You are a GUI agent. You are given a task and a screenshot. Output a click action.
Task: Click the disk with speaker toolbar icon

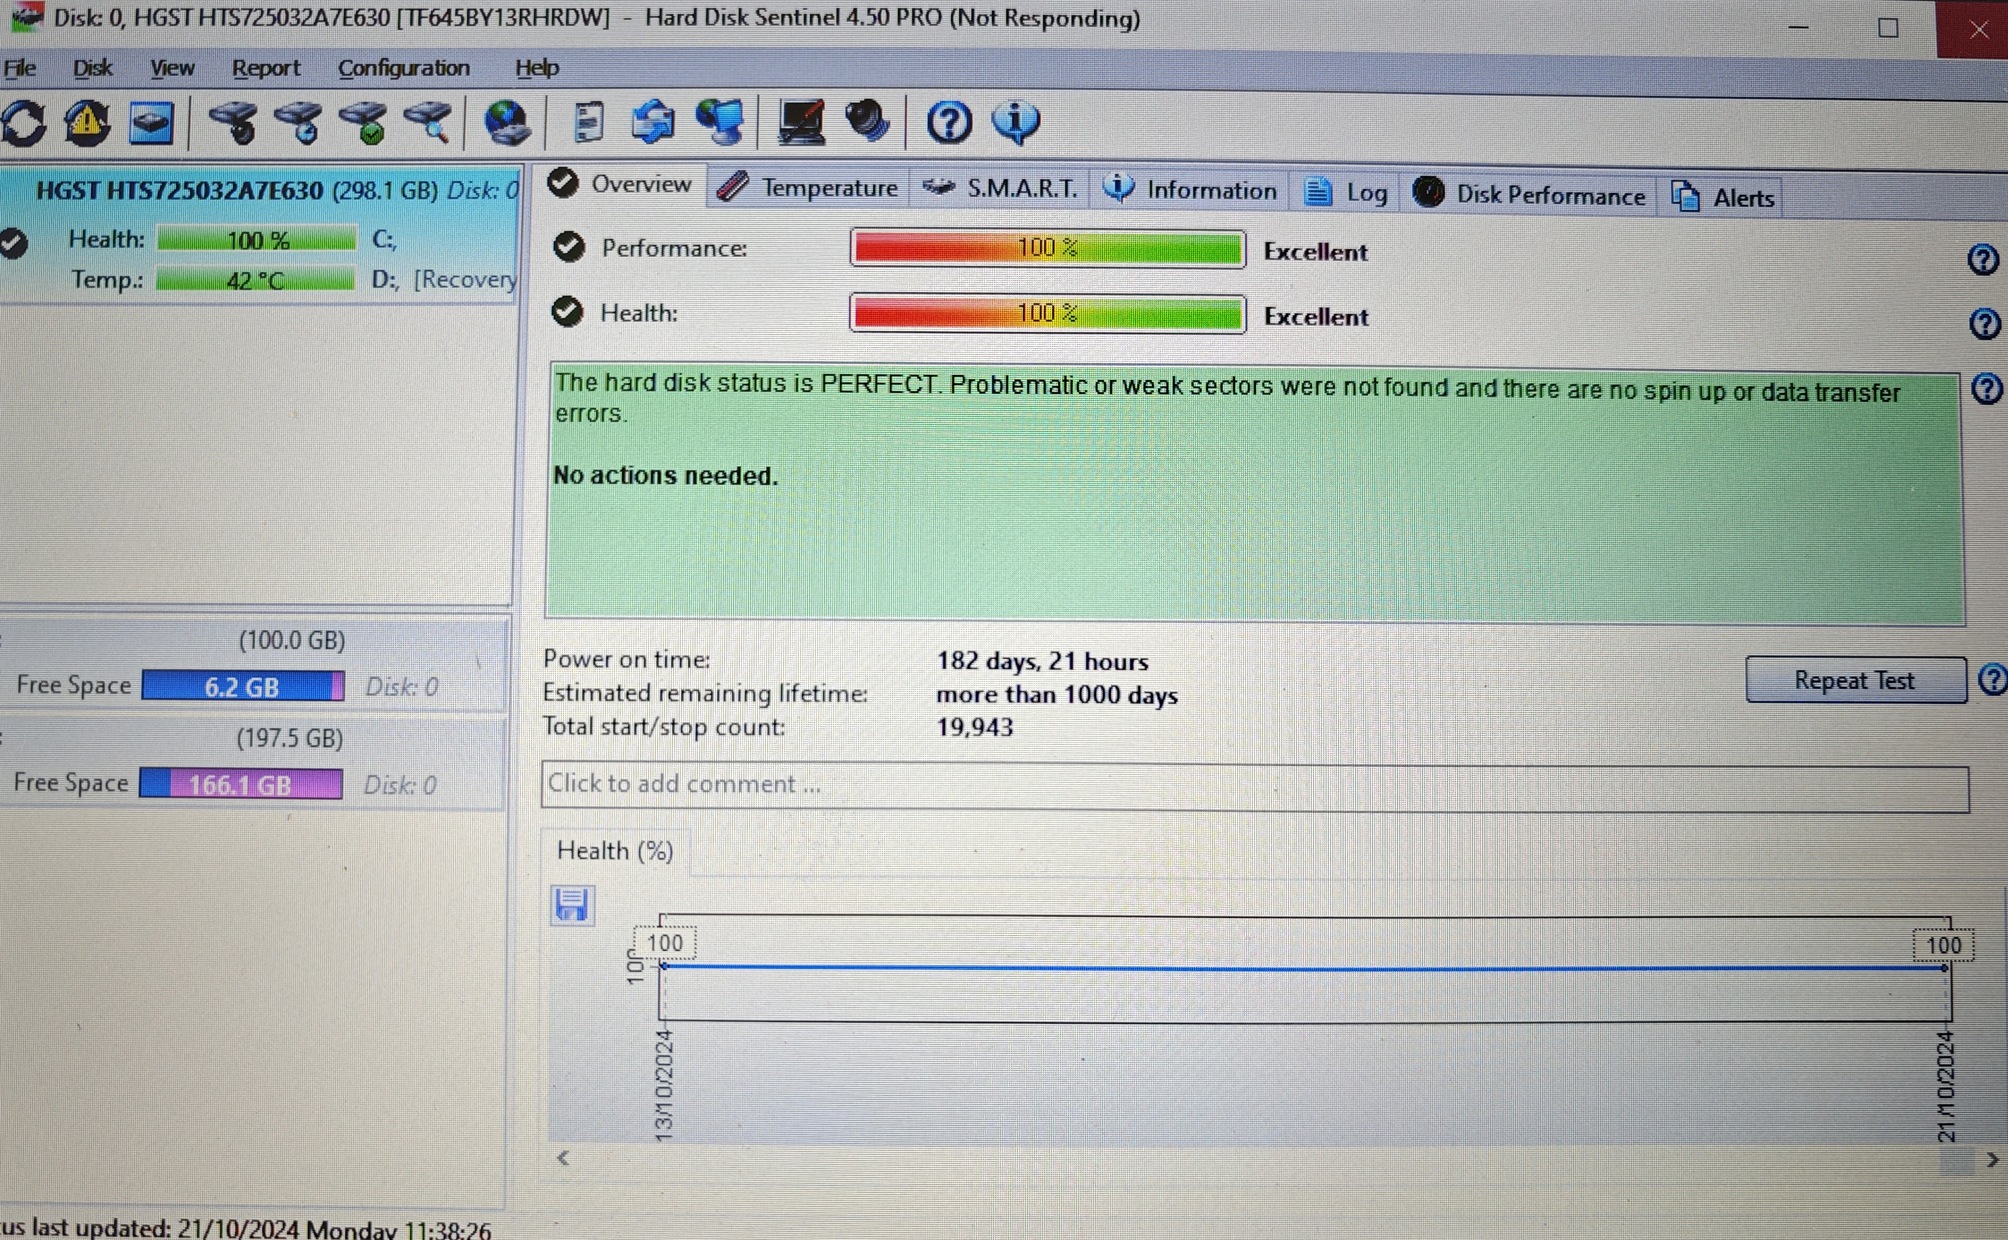(234, 123)
